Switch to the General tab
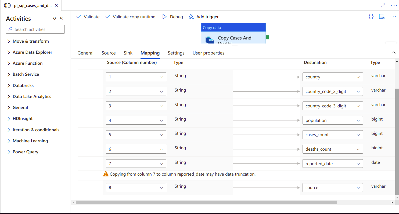The height and width of the screenshot is (214, 399). point(85,53)
